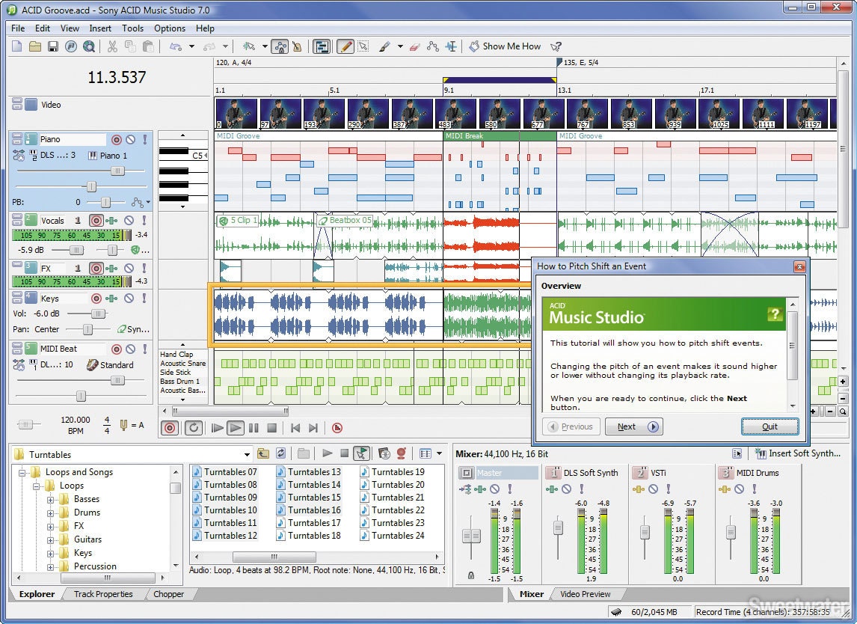Select the Paint brush tool
857x624 pixels.
[x=384, y=46]
